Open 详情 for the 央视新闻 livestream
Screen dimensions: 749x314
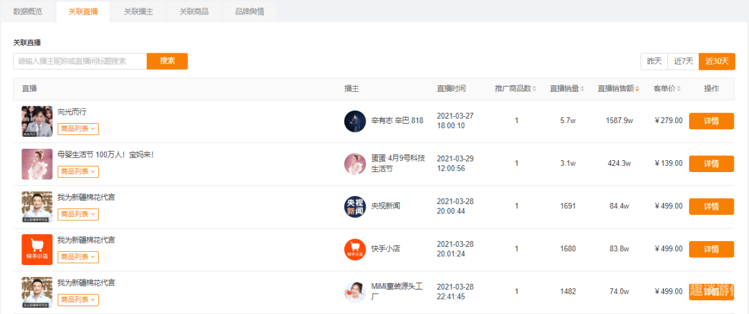tap(711, 207)
